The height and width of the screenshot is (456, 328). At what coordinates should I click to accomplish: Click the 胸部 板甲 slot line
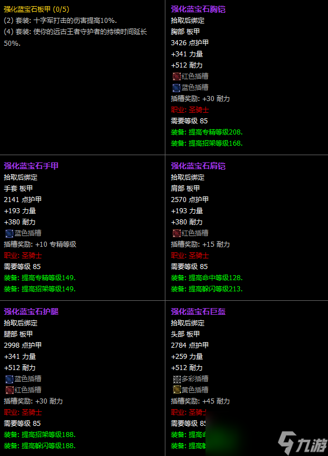click(185, 32)
